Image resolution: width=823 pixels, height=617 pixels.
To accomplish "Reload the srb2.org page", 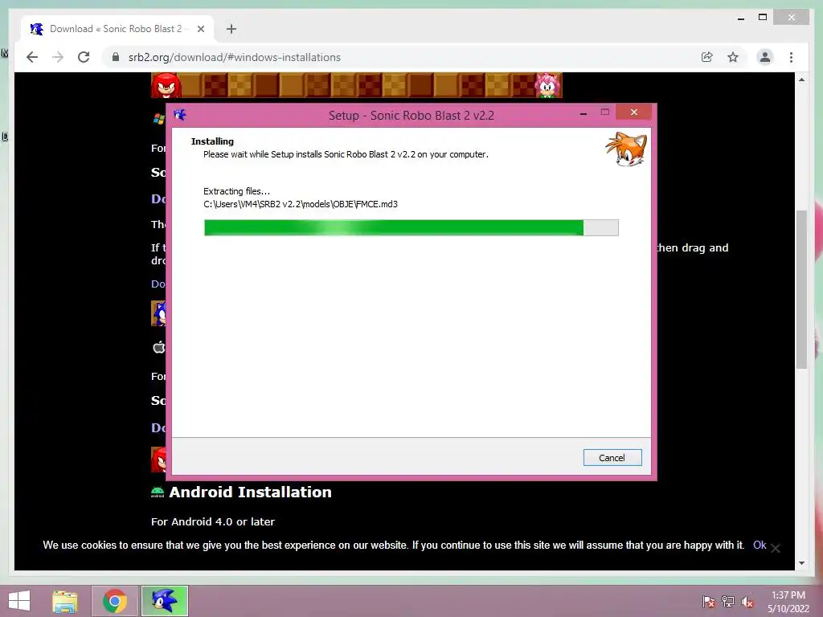I will (x=84, y=57).
